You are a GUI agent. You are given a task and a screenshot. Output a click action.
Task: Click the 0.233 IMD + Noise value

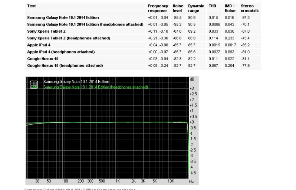[229, 38]
